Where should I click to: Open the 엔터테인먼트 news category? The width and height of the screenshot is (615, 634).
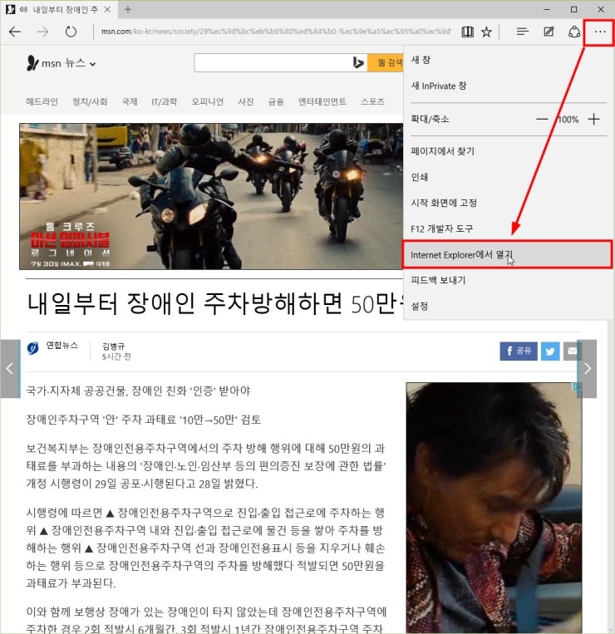[322, 101]
